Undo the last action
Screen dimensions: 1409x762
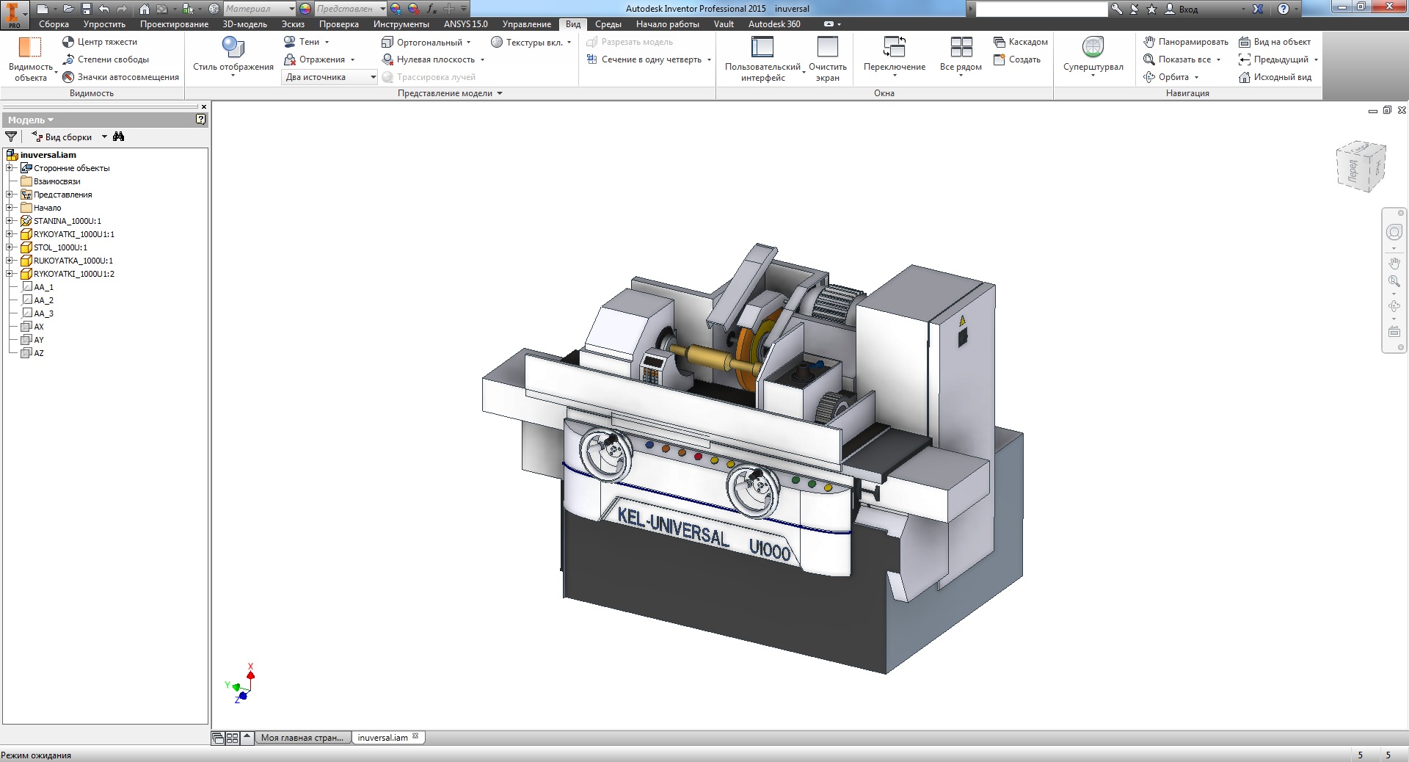pyautogui.click(x=103, y=9)
